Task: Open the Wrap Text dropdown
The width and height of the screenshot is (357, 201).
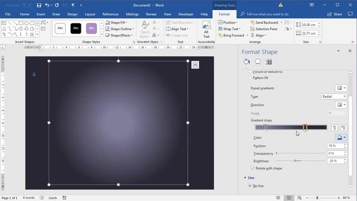Action: pos(229,29)
